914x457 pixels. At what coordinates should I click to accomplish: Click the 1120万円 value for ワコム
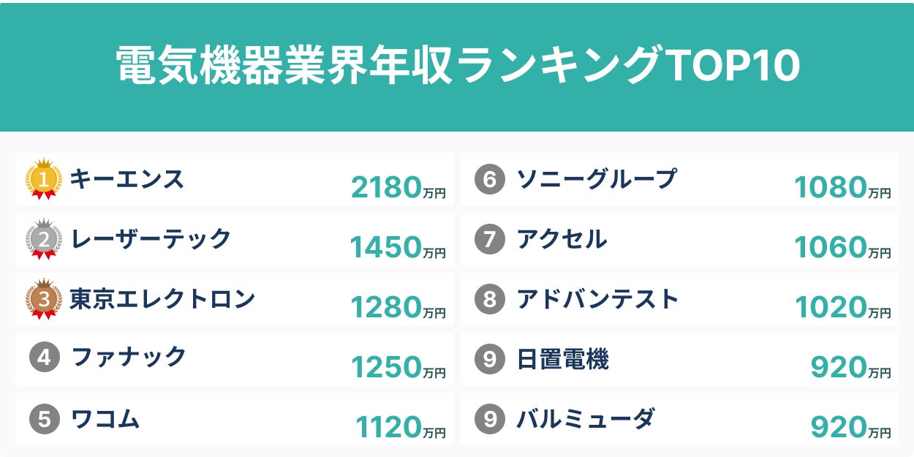[400, 428]
